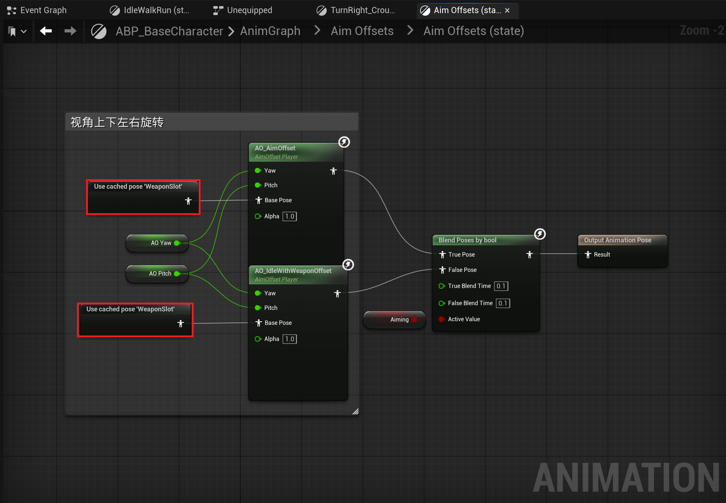The height and width of the screenshot is (503, 726).
Task: Click the fast-path lightning icon on AO_AimOffset
Action: pyautogui.click(x=344, y=142)
